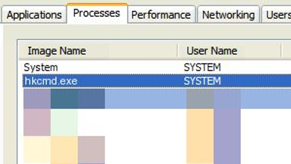
Task: Open the Users tab
Action: pyautogui.click(x=277, y=15)
